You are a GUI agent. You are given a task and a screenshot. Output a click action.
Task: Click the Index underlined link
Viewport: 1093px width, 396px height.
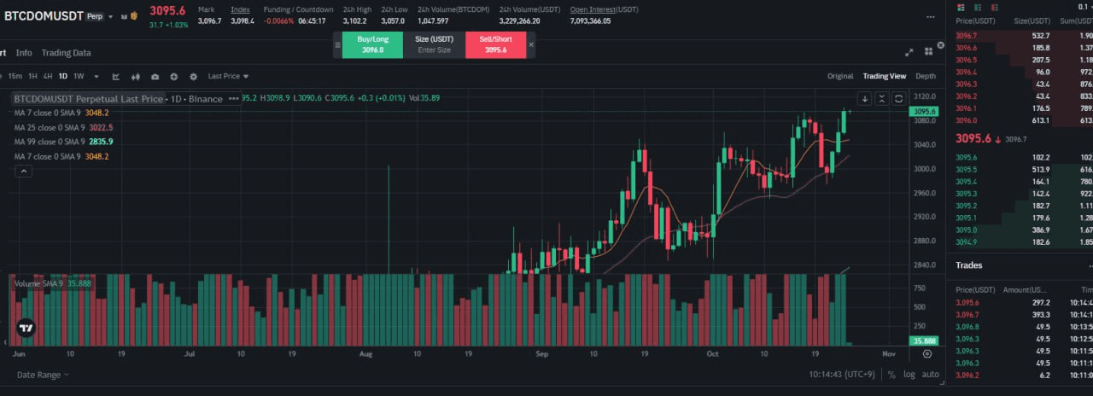click(x=240, y=9)
